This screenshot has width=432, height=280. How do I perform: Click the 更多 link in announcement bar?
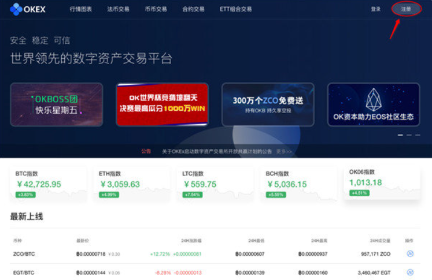(283, 151)
